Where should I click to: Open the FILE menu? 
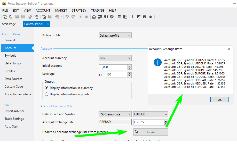click(5, 10)
